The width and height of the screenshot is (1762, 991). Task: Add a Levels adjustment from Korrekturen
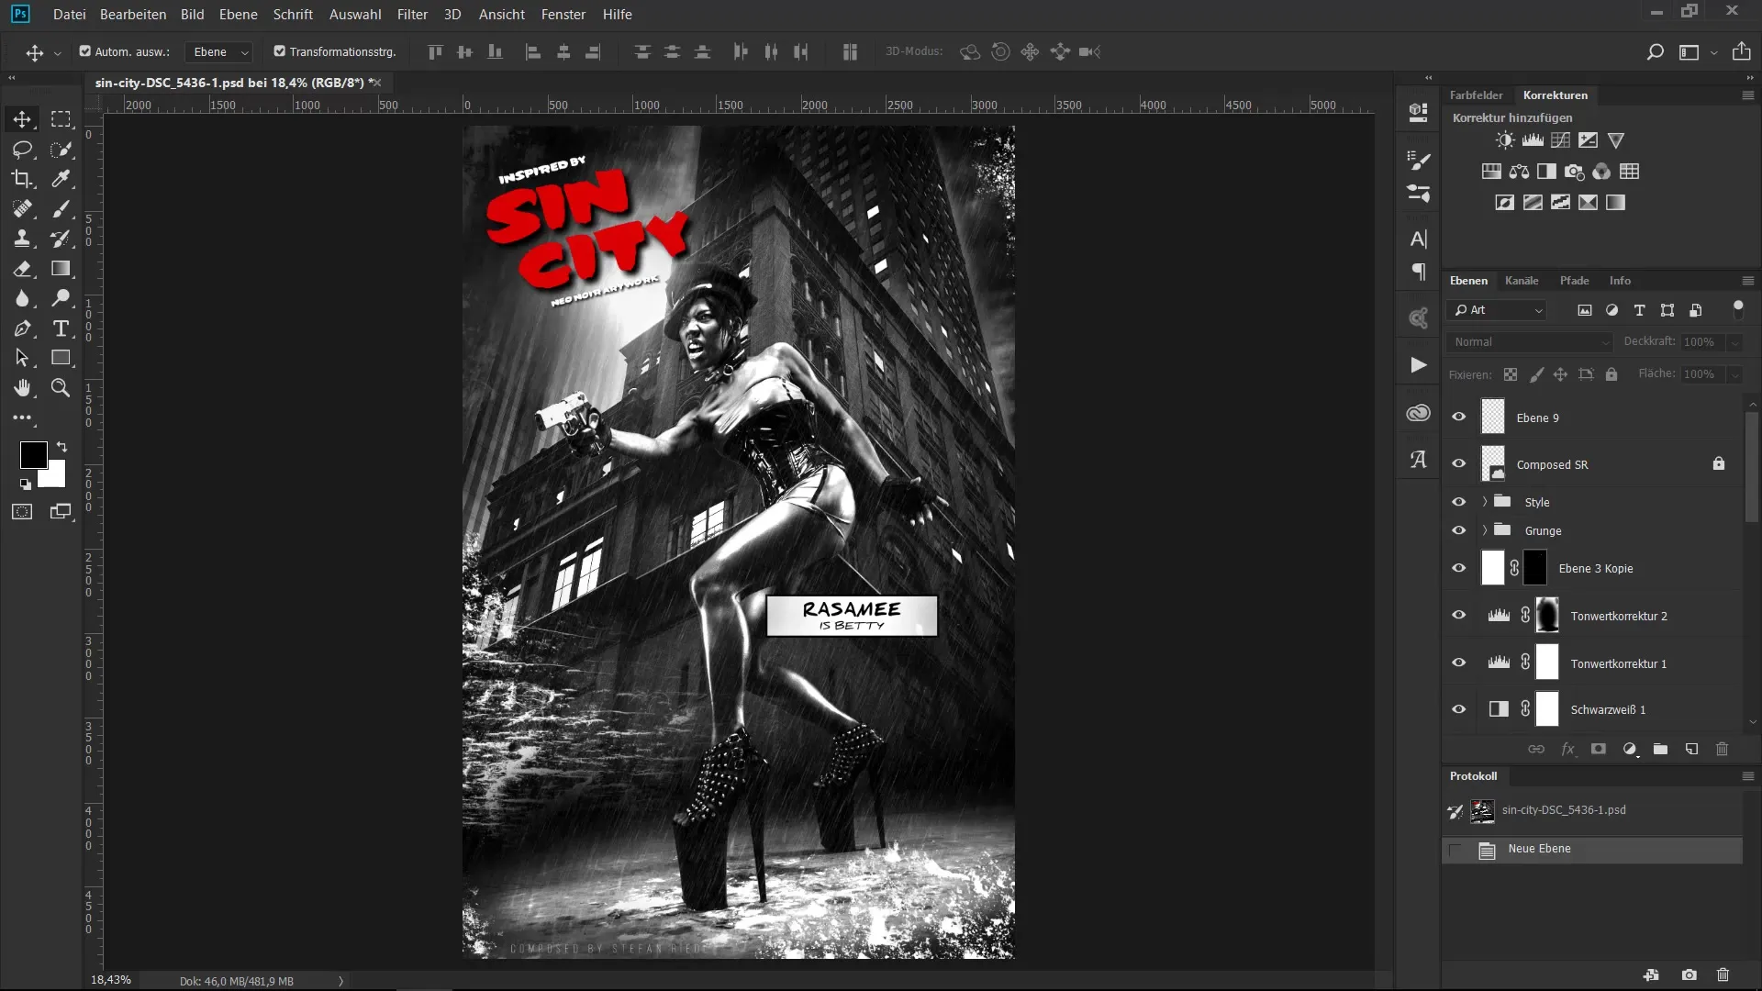point(1533,140)
